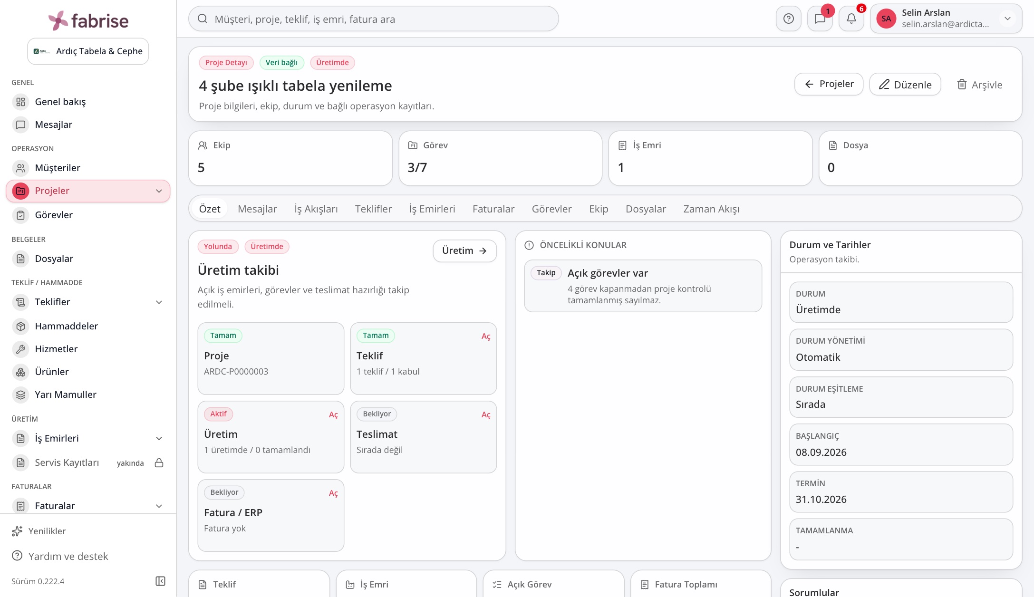This screenshot has height=597, width=1034.
Task: Click Aç link on the Teslimat card
Action: click(x=485, y=414)
